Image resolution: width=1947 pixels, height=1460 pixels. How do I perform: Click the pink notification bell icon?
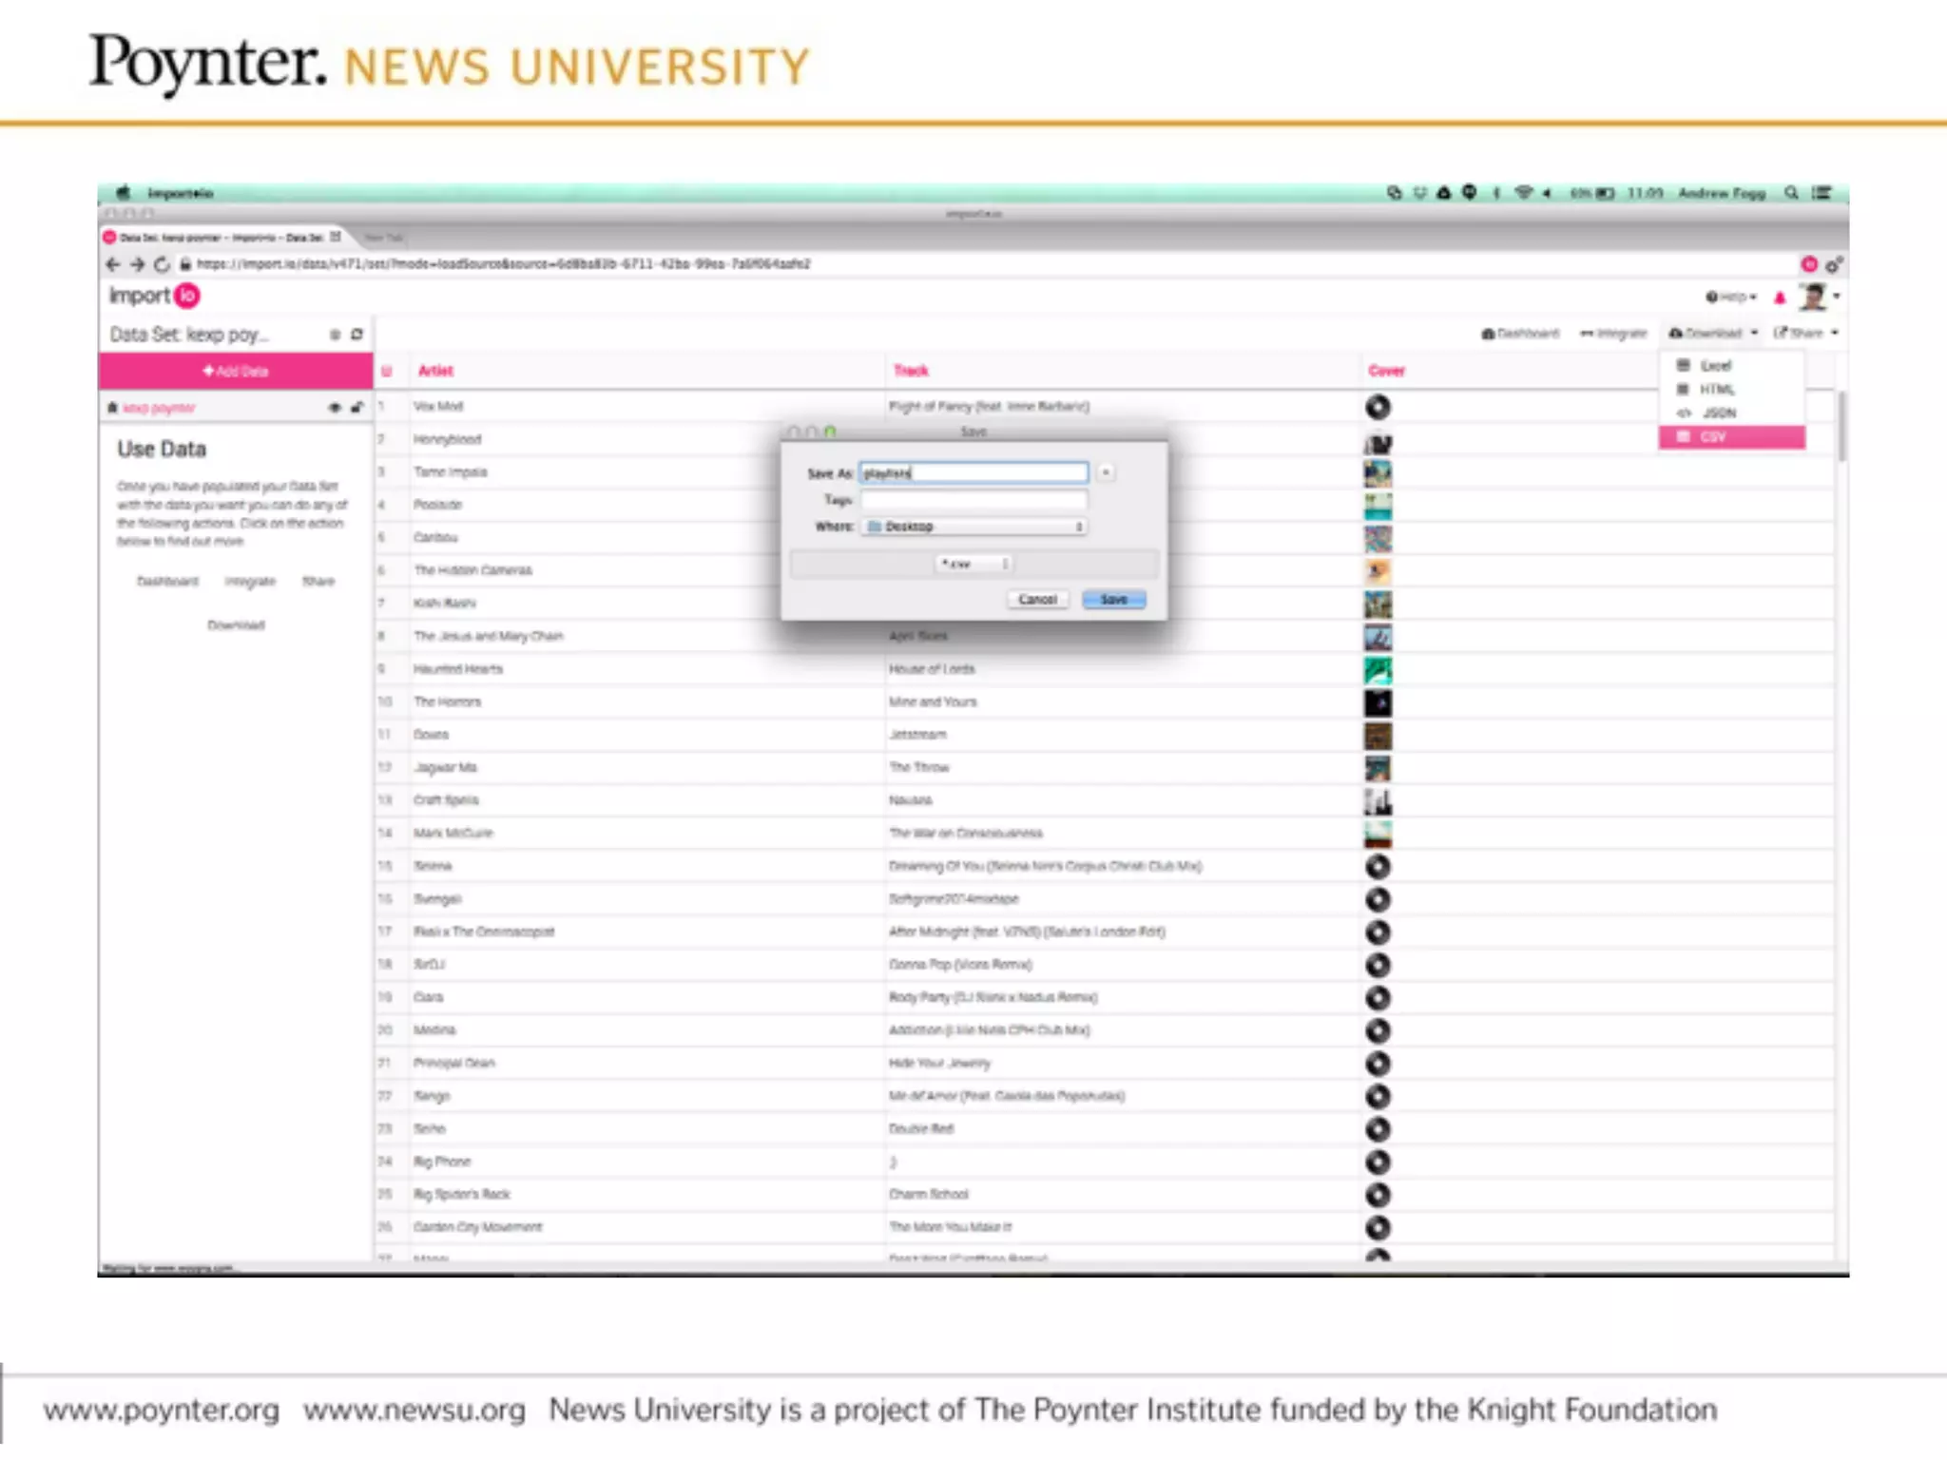[x=1780, y=298]
